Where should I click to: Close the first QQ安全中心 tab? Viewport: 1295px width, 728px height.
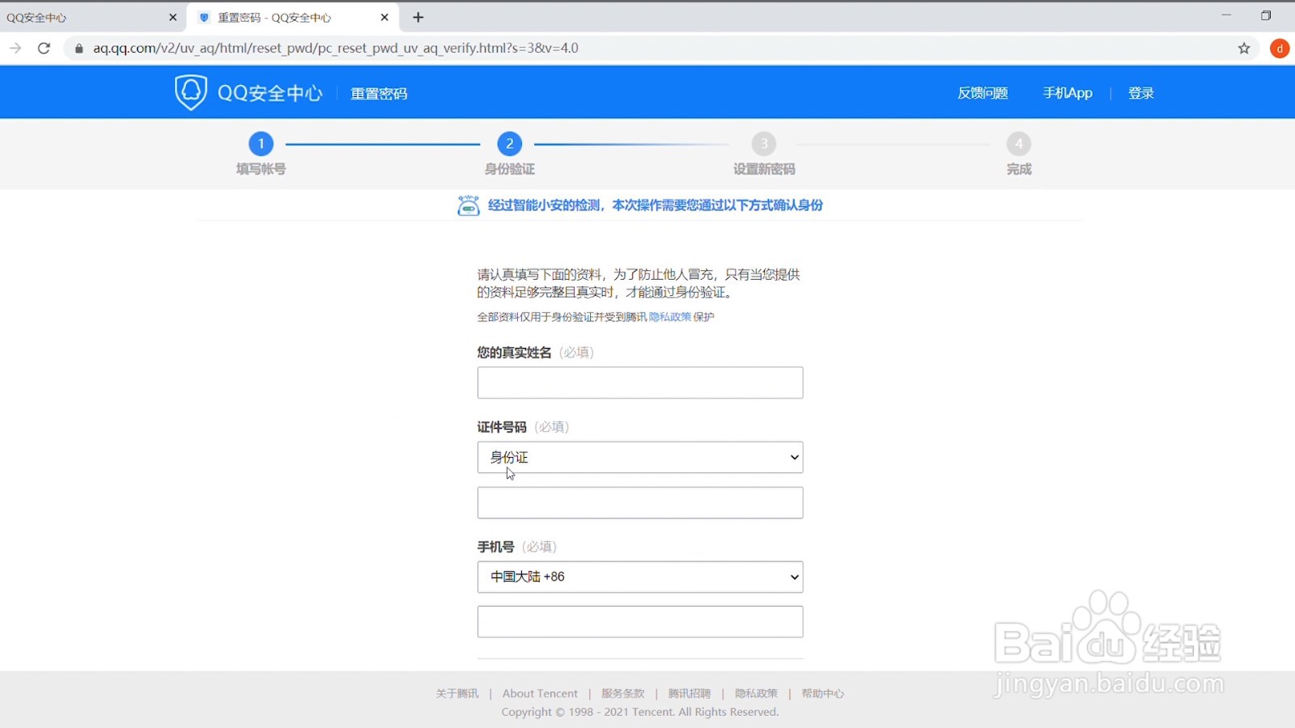pos(172,17)
